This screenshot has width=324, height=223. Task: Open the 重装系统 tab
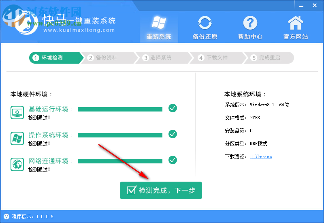pyautogui.click(x=159, y=27)
